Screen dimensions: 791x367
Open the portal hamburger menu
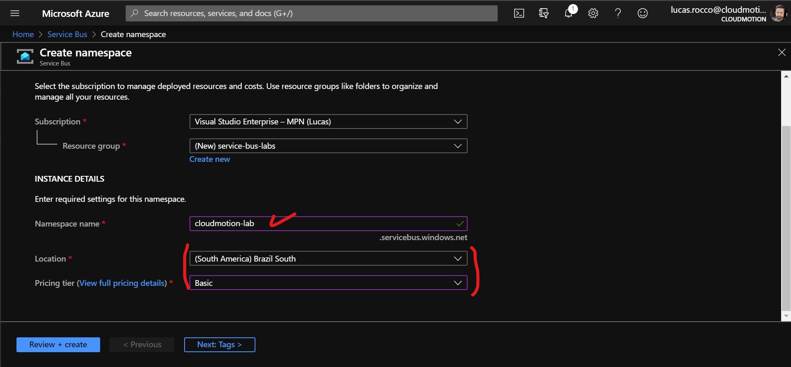click(x=15, y=13)
